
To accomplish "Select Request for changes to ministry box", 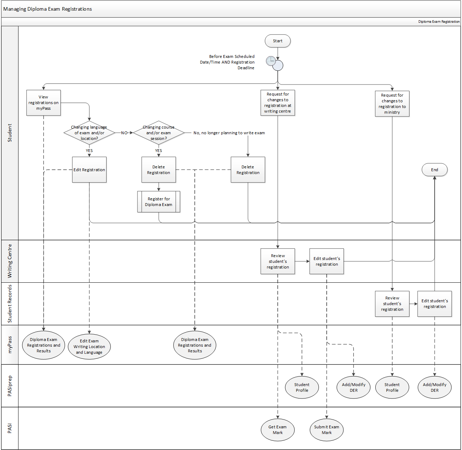I will click(392, 104).
